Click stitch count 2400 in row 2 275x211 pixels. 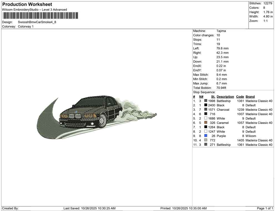212,105
